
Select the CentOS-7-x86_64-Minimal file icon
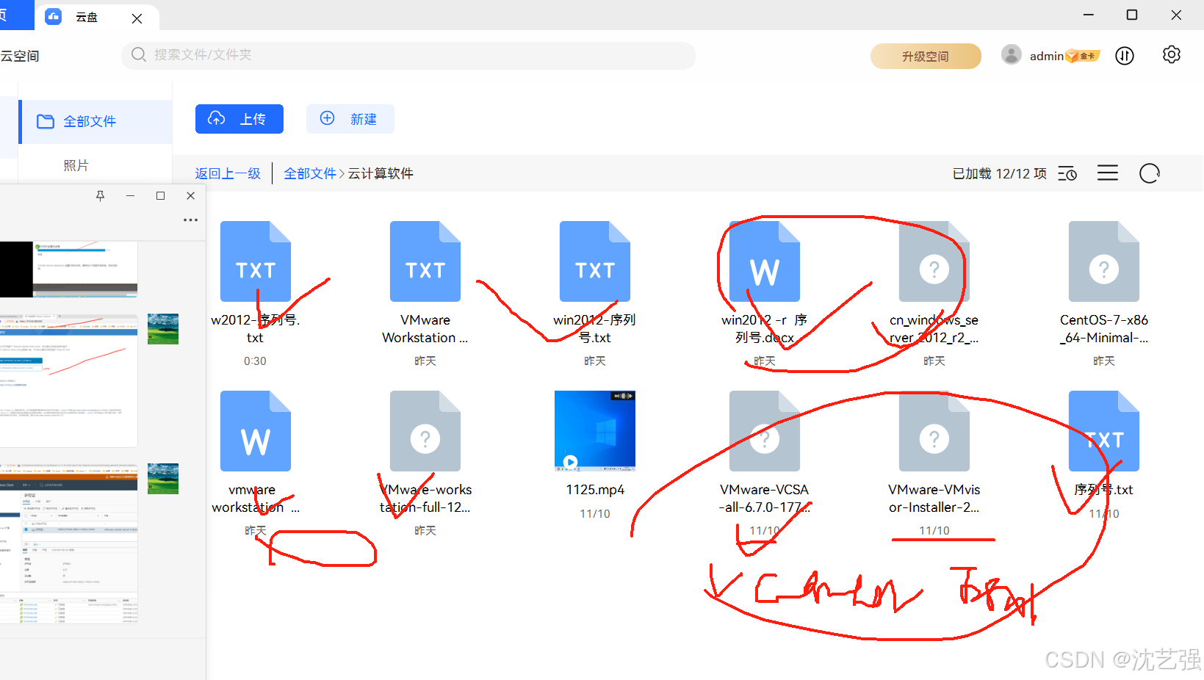[x=1104, y=261]
